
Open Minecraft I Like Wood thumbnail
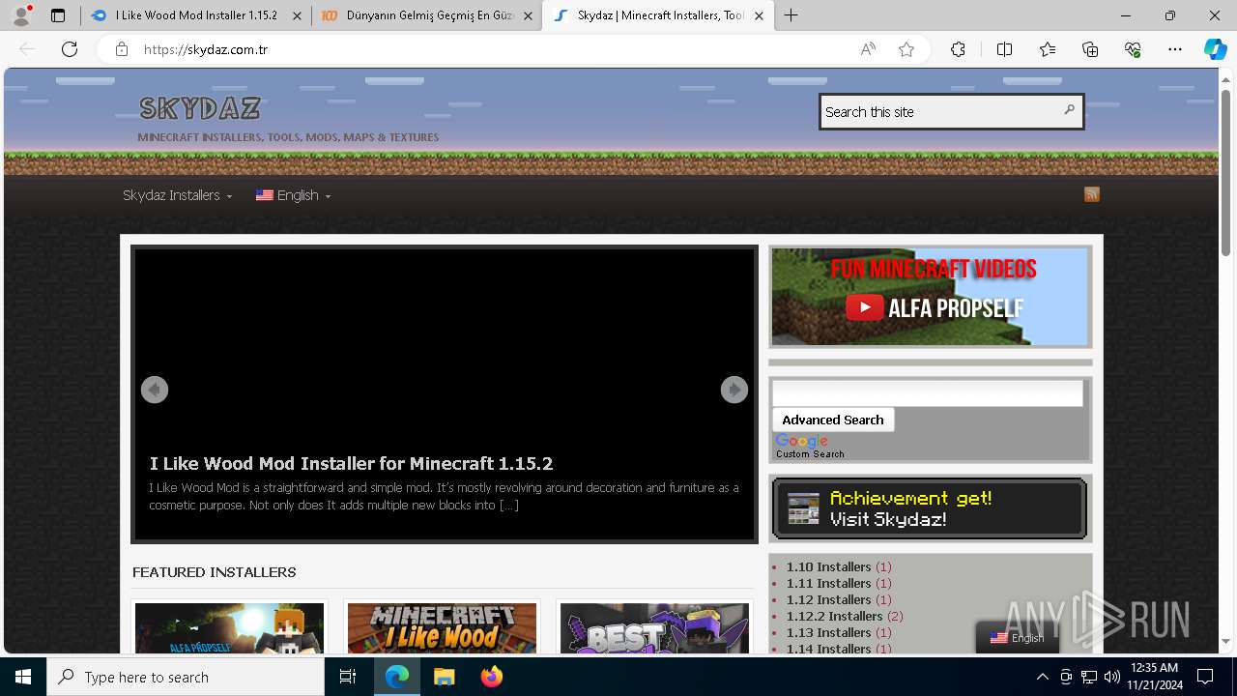pyautogui.click(x=442, y=627)
